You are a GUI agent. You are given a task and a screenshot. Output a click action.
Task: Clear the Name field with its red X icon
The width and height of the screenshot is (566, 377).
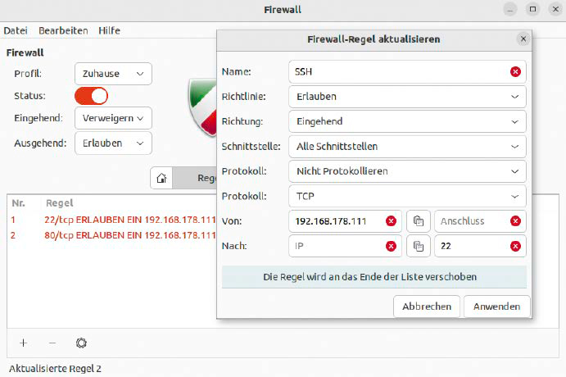point(515,71)
